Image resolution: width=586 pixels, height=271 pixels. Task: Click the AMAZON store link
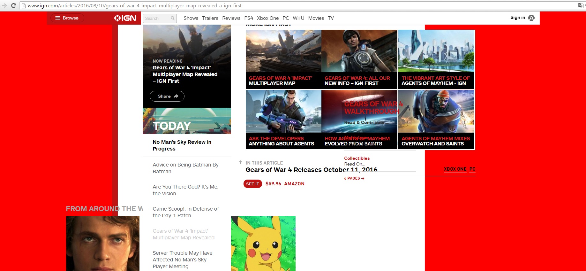pyautogui.click(x=294, y=184)
